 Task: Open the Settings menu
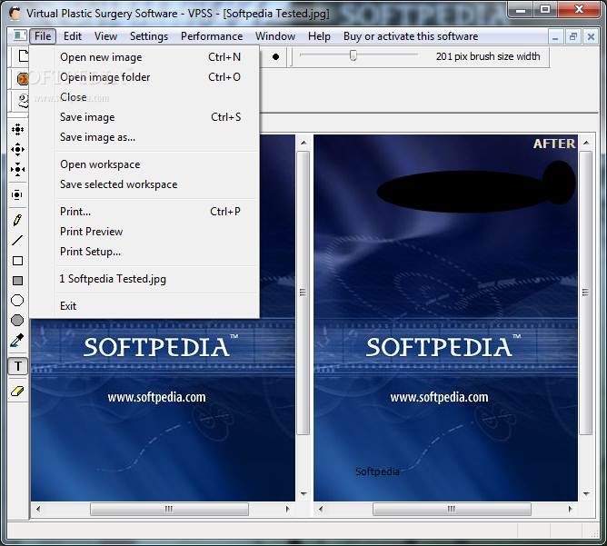pyautogui.click(x=149, y=36)
